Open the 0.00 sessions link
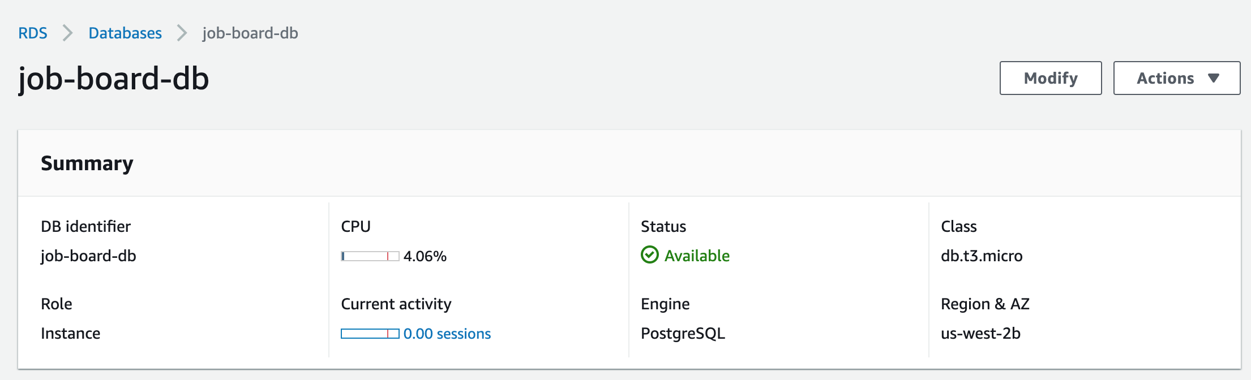Image resolution: width=1251 pixels, height=380 pixels. 447,334
